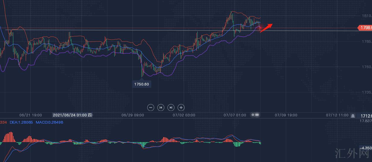The height and width of the screenshot is (162, 372).
Task: Click the 2021/06/24 01:00 crosshair date label
Action: click(72, 115)
